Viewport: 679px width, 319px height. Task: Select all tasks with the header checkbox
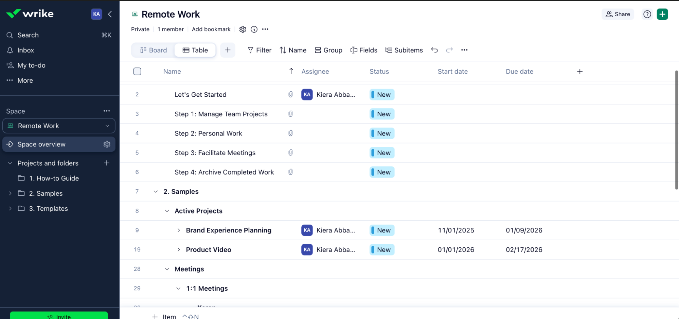tap(137, 71)
